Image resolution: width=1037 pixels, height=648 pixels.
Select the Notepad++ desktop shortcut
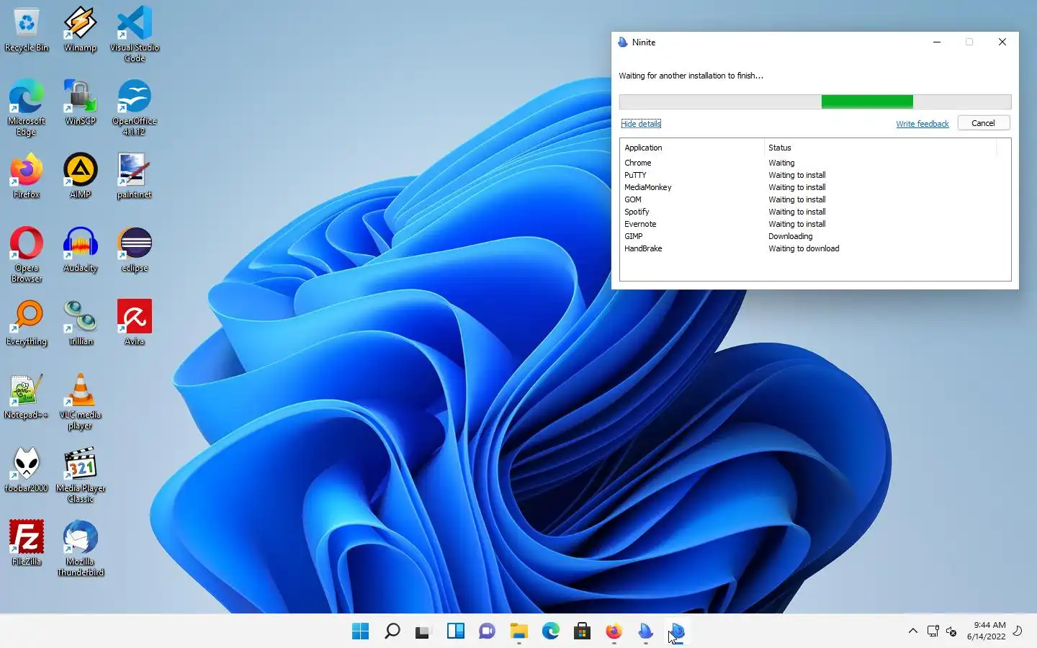[x=27, y=397]
